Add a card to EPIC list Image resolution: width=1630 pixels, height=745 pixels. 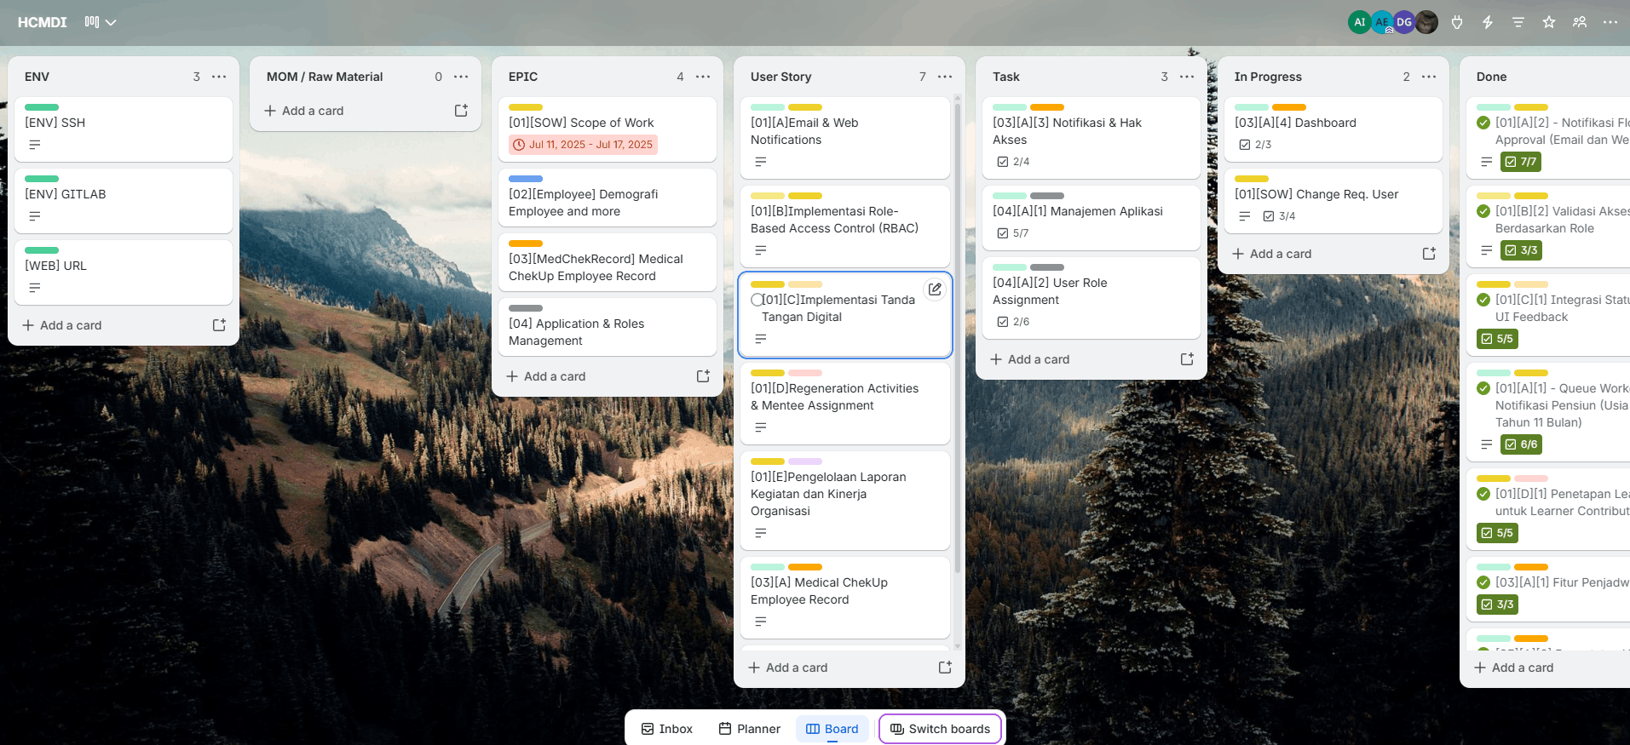[546, 376]
